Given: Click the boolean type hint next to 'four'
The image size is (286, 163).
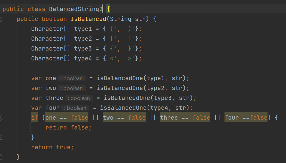Looking at the screenshot, I should [75, 108].
